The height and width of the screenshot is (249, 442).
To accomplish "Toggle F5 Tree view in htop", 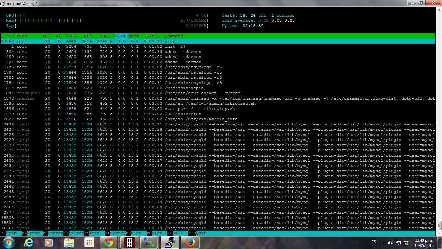I will (95, 233).
